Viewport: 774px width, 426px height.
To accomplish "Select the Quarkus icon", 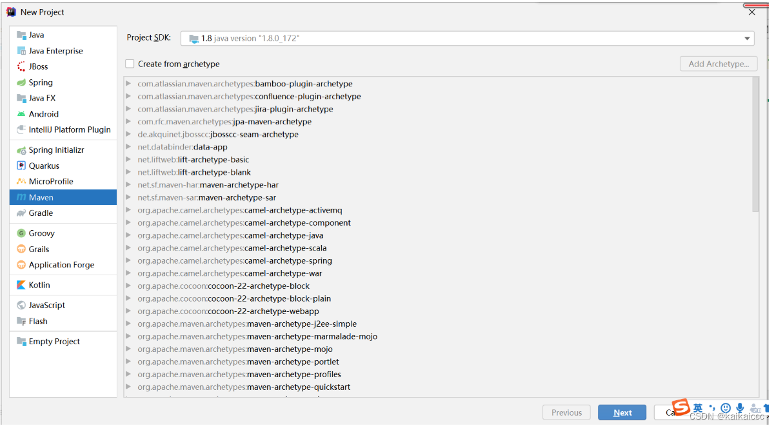I will pyautogui.click(x=22, y=166).
